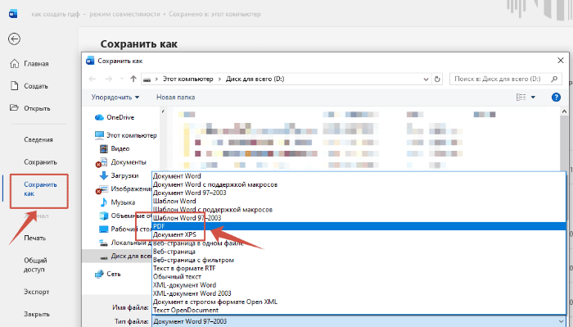Image resolution: width=573 pixels, height=327 pixels.
Task: Open the Загрузки folder
Action: coord(124,175)
